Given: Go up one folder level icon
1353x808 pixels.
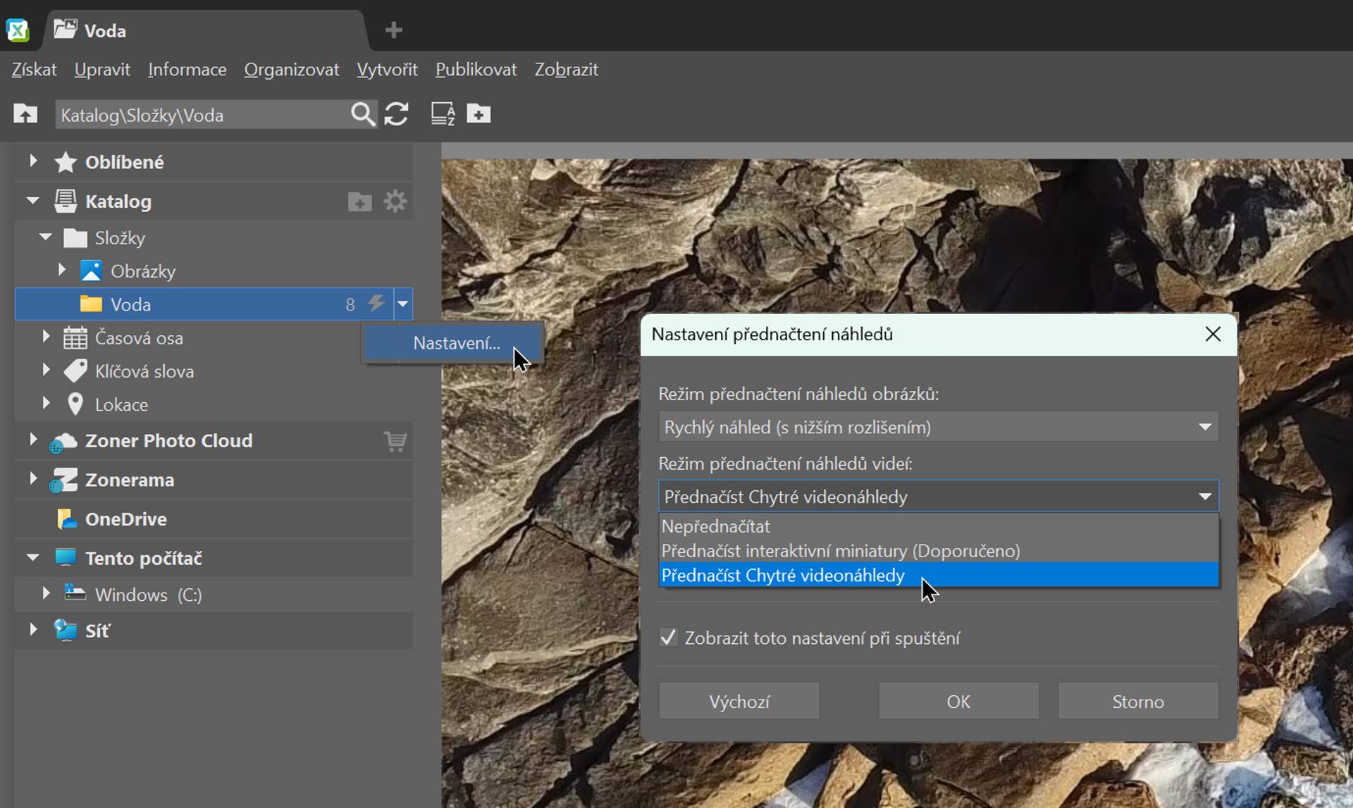Looking at the screenshot, I should pos(25,114).
